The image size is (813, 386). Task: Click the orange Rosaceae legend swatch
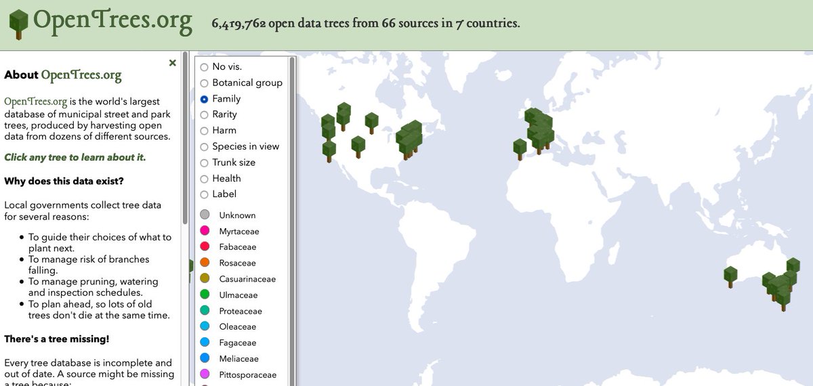pyautogui.click(x=205, y=263)
